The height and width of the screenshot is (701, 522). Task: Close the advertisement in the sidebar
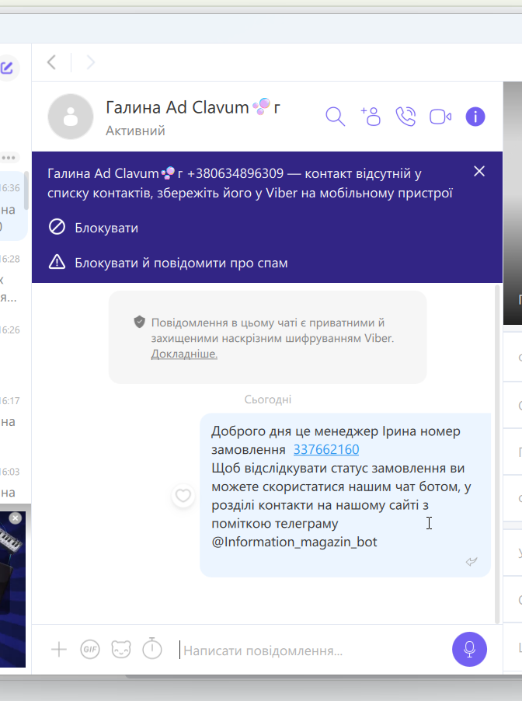tap(16, 518)
